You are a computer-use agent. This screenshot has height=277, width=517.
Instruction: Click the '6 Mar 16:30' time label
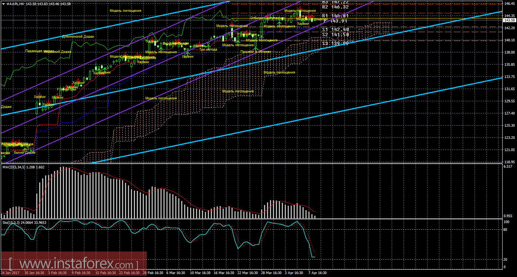point(175,273)
